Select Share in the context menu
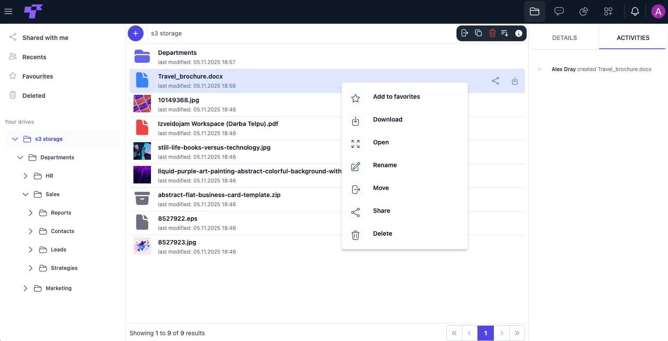 pyautogui.click(x=405, y=211)
